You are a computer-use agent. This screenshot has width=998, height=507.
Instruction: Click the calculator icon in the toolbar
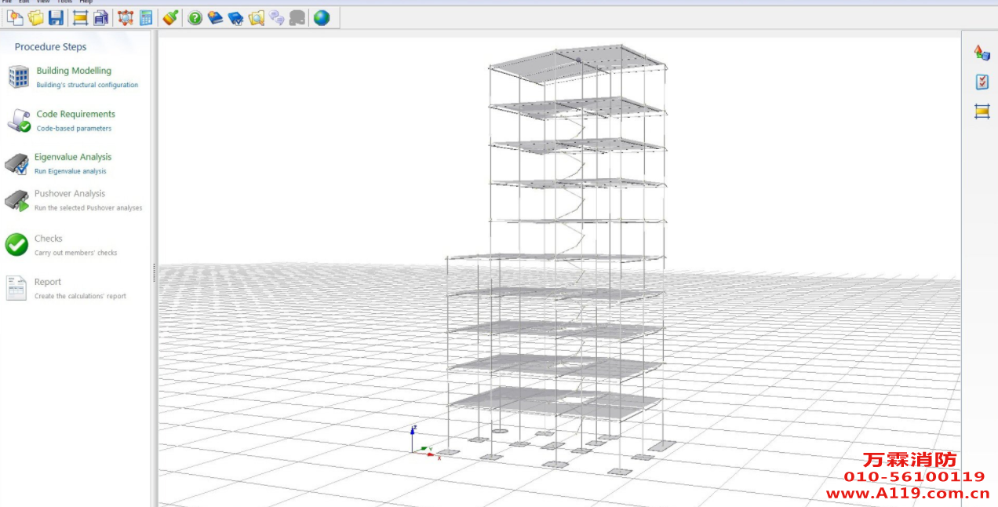pos(146,18)
